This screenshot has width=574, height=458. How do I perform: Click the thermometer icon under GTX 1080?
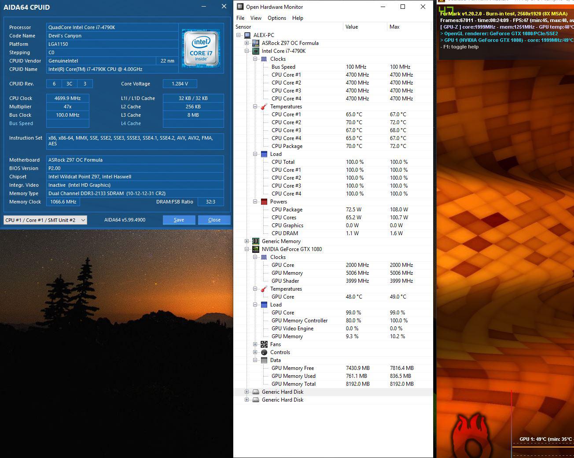[264, 289]
